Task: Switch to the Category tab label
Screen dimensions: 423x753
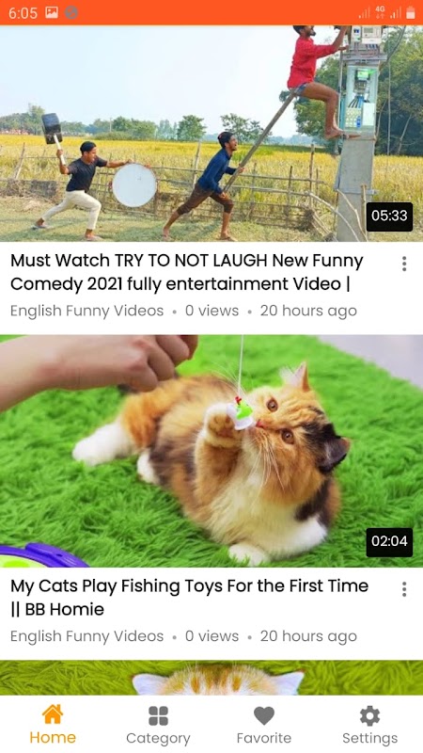Action: [158, 738]
